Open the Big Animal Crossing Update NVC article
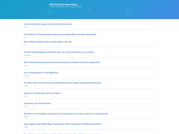 coord(48,42)
